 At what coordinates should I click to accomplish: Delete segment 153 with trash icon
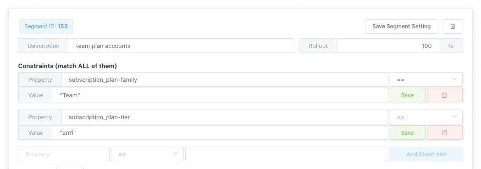pyautogui.click(x=453, y=26)
